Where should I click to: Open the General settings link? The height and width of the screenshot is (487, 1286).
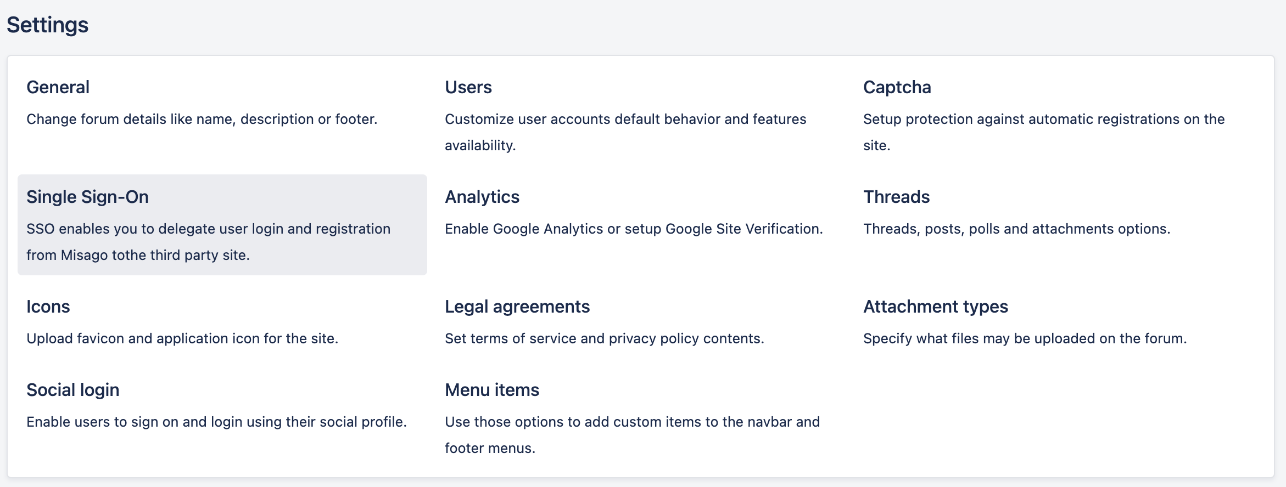58,87
